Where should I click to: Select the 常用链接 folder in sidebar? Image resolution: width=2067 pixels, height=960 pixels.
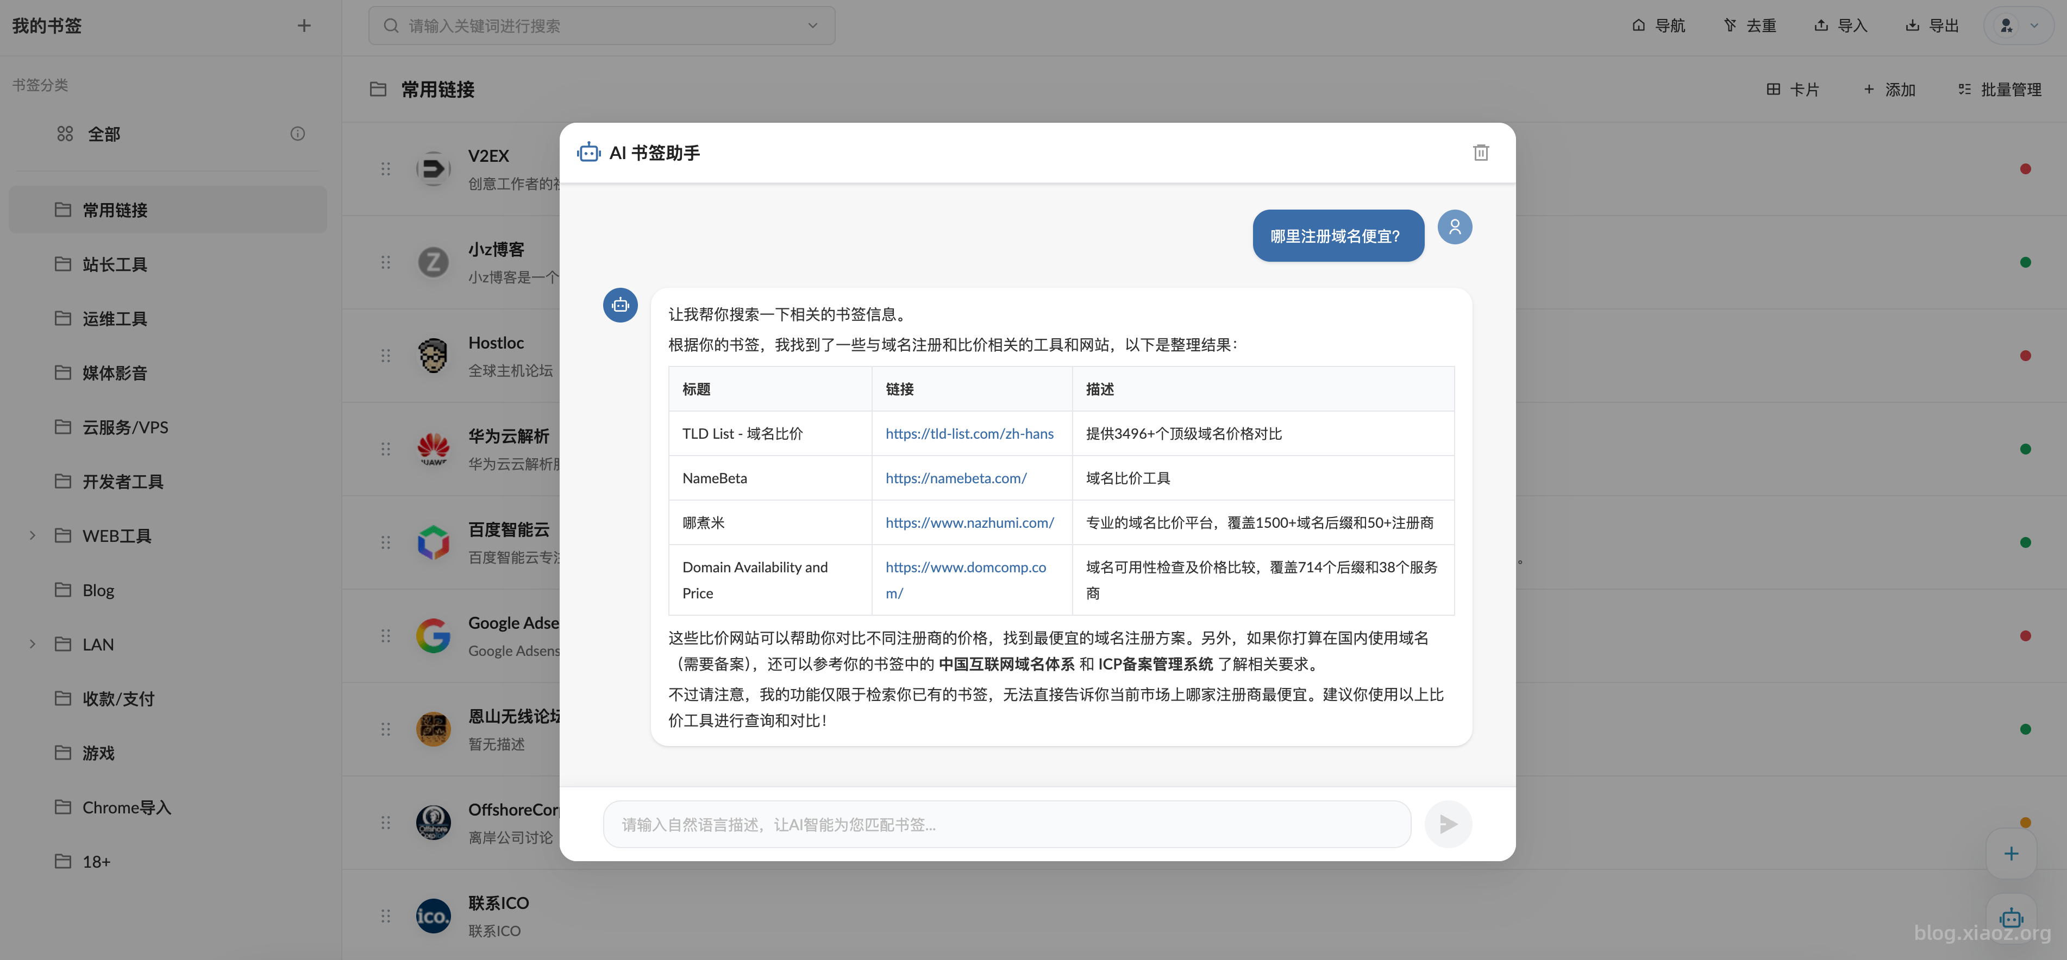(168, 210)
